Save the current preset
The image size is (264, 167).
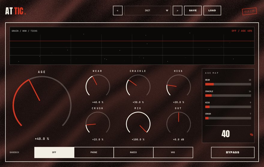coord(193,10)
